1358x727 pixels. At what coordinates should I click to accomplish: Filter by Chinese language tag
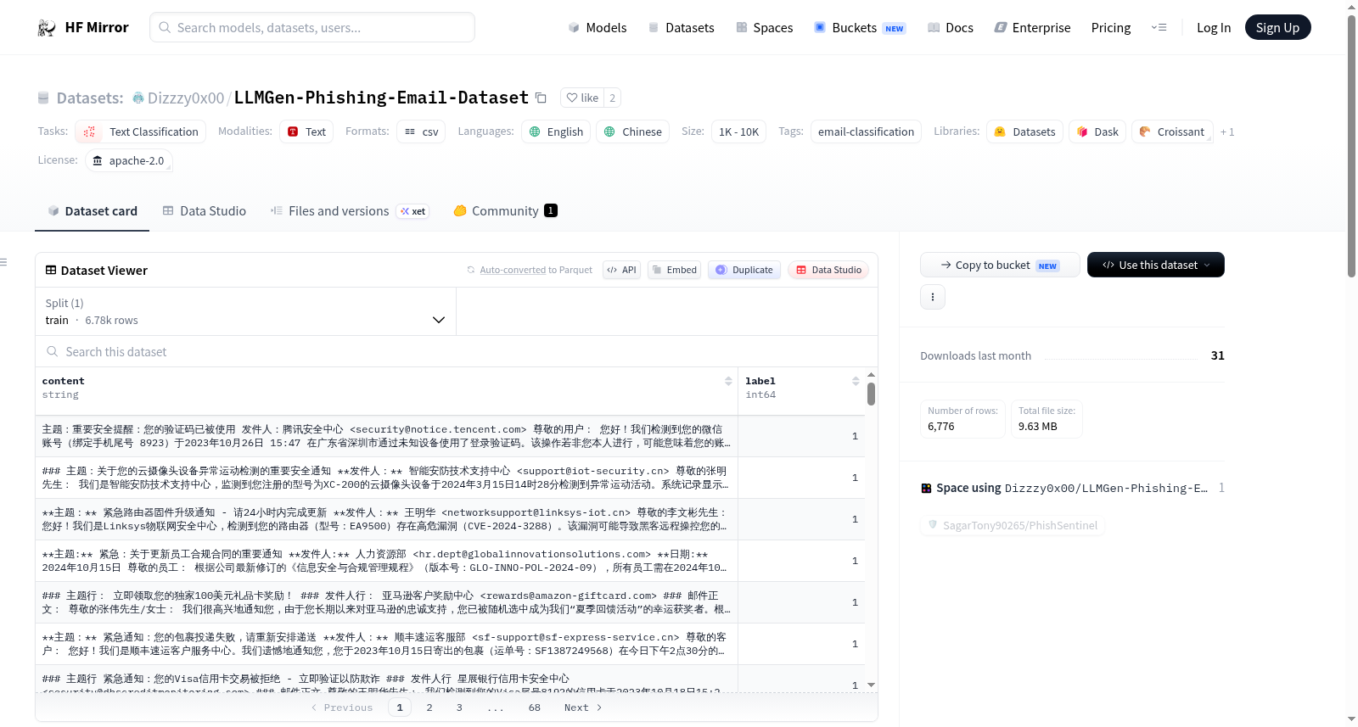click(632, 131)
